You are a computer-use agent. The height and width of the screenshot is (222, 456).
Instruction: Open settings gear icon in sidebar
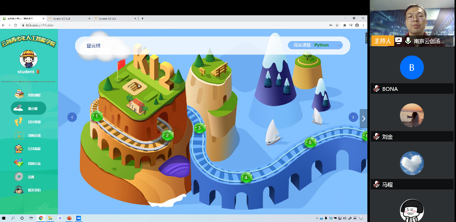[19, 177]
